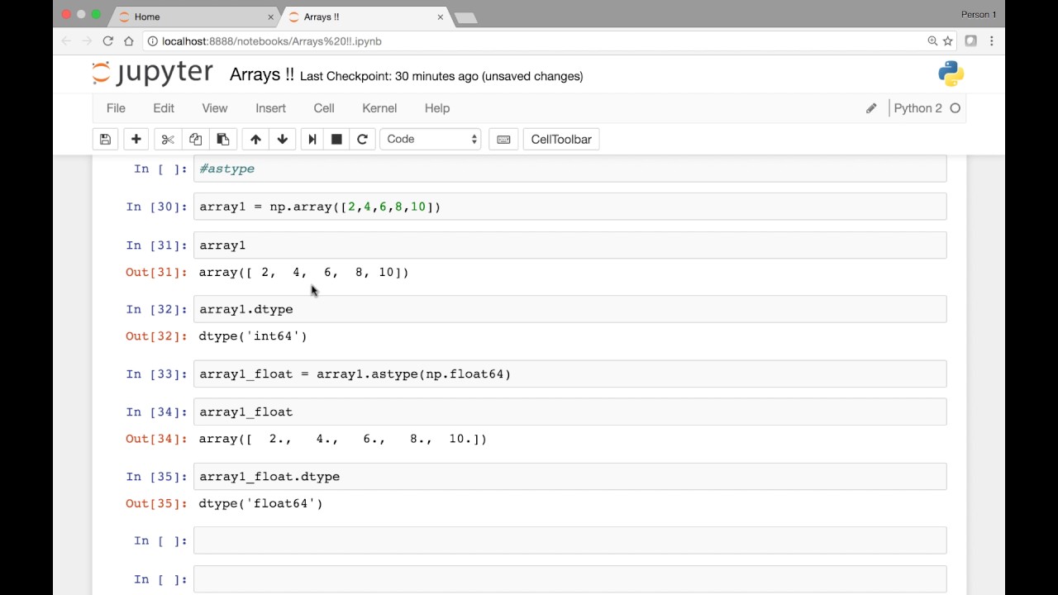The width and height of the screenshot is (1058, 595).
Task: Paste cells below icon
Action: pos(223,139)
